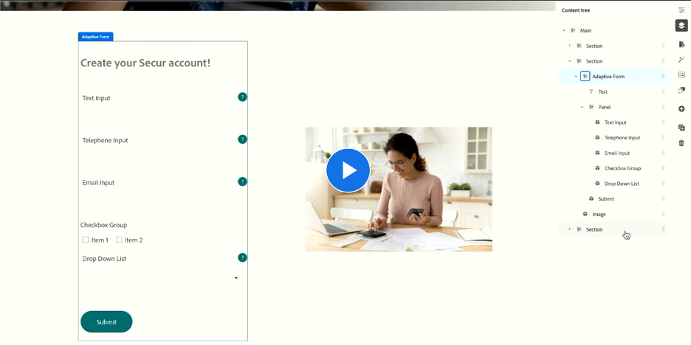This screenshot has width=691, height=345.
Task: Click help icon beside Email Input field
Action: tap(242, 182)
